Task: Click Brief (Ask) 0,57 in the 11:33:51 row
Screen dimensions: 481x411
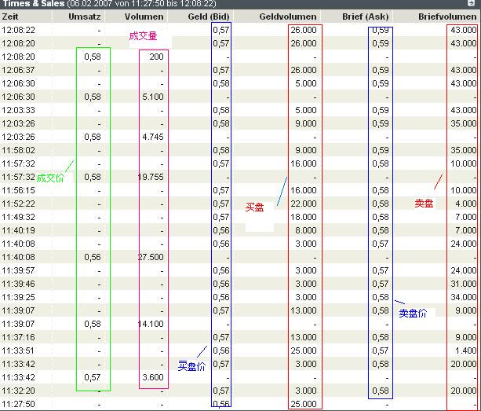Action: click(x=381, y=350)
